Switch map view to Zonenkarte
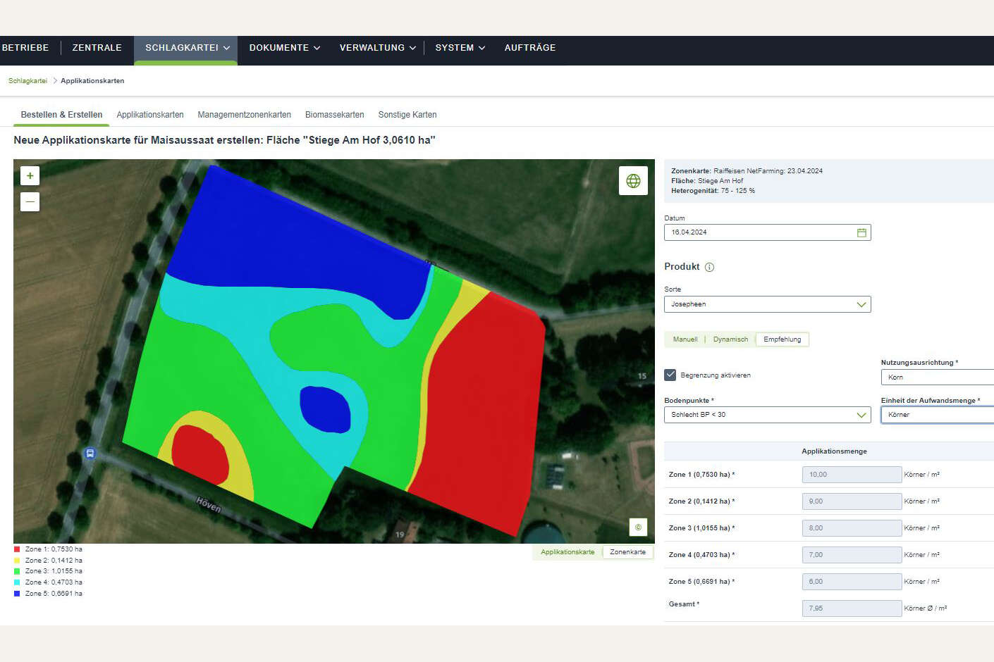Image resolution: width=994 pixels, height=662 pixels. pyautogui.click(x=627, y=552)
